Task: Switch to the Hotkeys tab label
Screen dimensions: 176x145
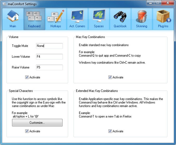Action: 56,26
